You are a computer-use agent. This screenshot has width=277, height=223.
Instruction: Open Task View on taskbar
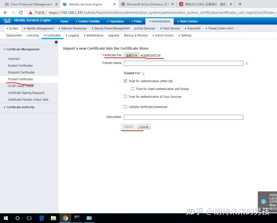pyautogui.click(x=29, y=218)
